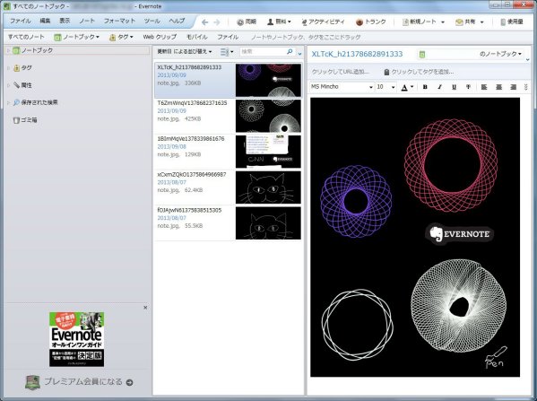Align text left
The height and width of the screenshot is (401, 537).
484,87
